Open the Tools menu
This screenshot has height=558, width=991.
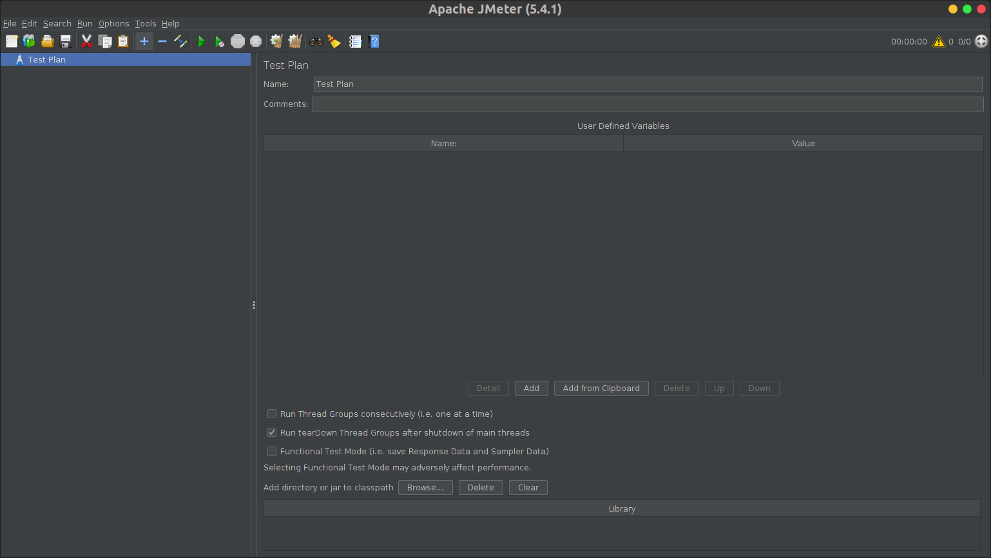(x=146, y=23)
